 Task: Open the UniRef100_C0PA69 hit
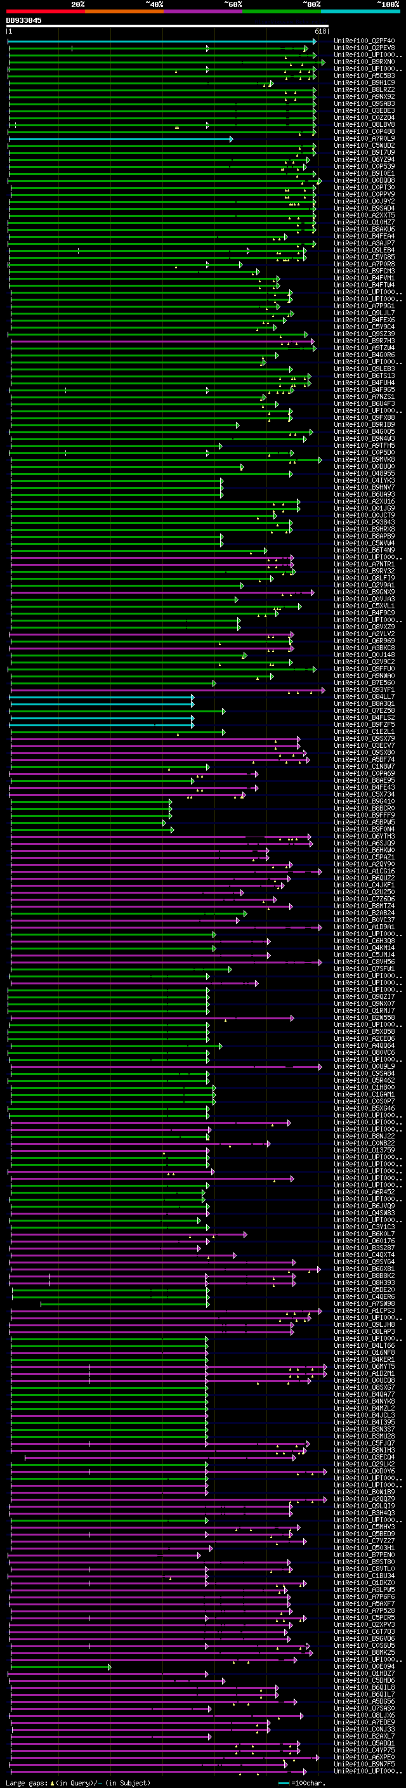[364, 773]
